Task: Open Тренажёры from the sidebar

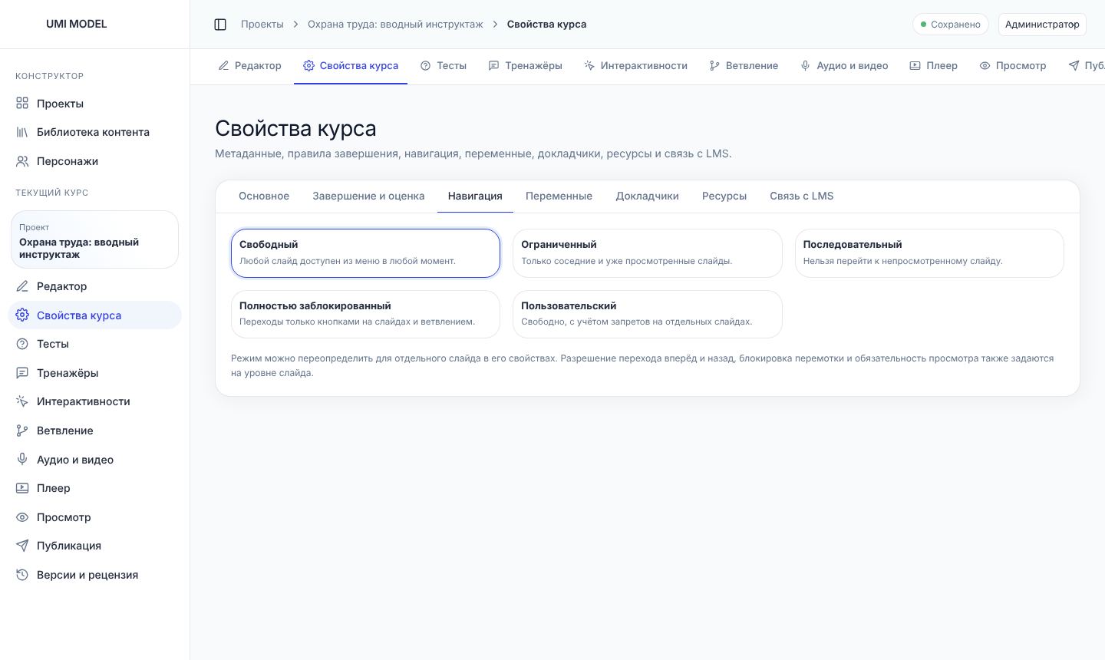Action: tap(94, 373)
